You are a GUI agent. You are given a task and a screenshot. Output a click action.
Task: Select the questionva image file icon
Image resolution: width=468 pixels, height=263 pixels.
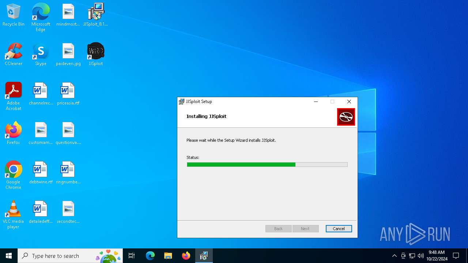click(x=68, y=133)
